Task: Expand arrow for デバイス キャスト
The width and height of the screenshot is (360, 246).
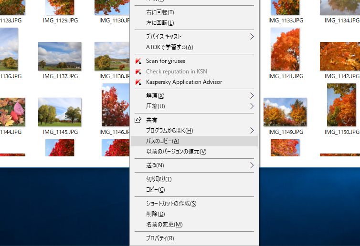Action: 252,36
